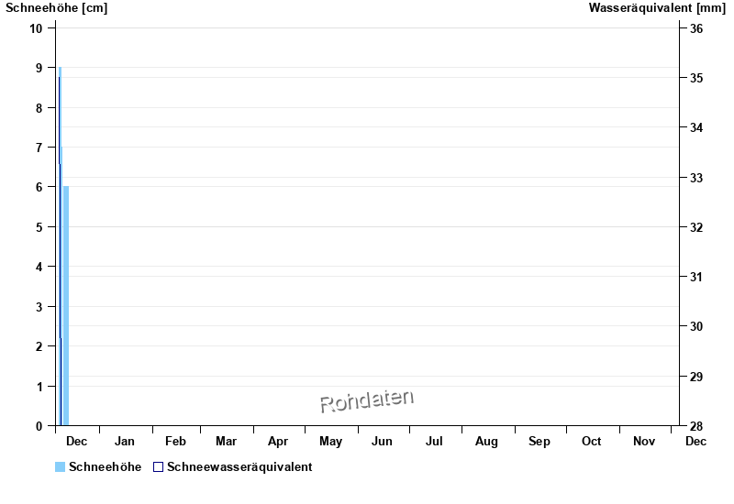Click the 36 tick on the right axis
The height and width of the screenshot is (504, 734).
696,28
